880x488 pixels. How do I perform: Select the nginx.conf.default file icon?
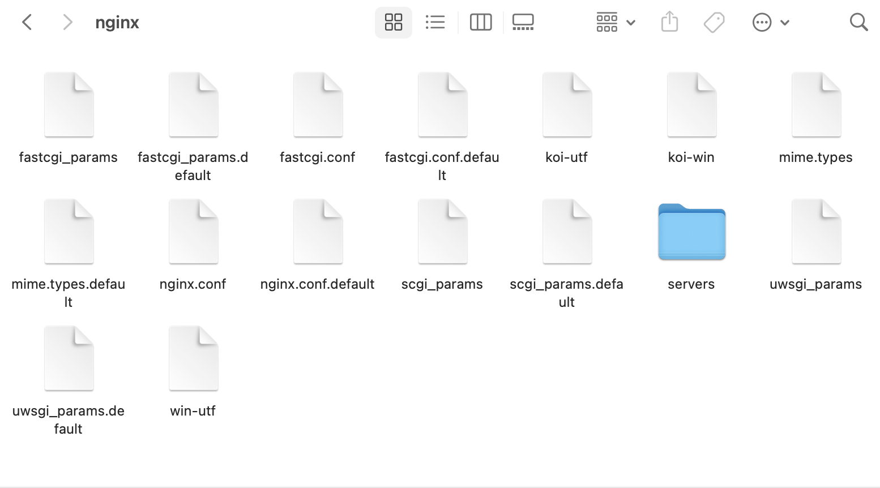(318, 232)
